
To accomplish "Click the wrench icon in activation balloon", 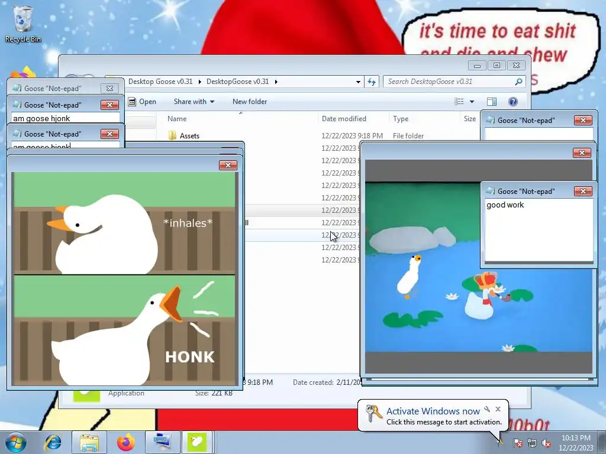I will click(487, 409).
